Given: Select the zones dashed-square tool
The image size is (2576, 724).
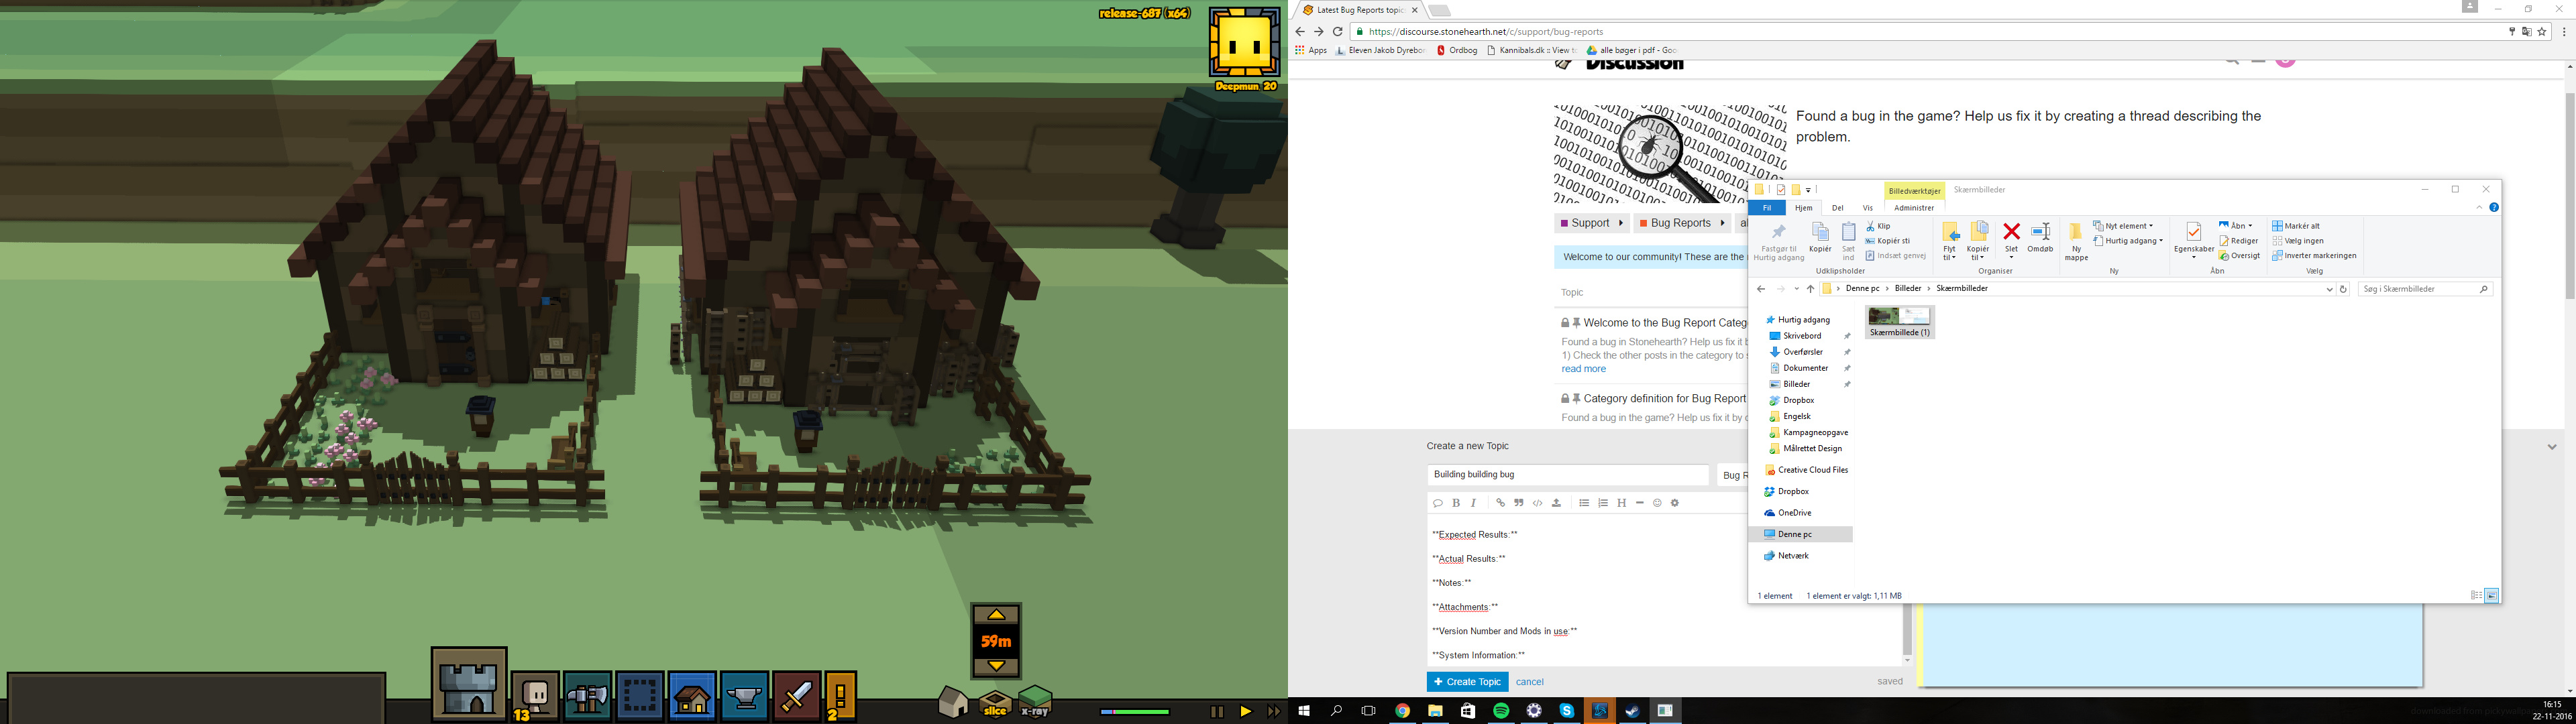Looking at the screenshot, I should pyautogui.click(x=640, y=696).
